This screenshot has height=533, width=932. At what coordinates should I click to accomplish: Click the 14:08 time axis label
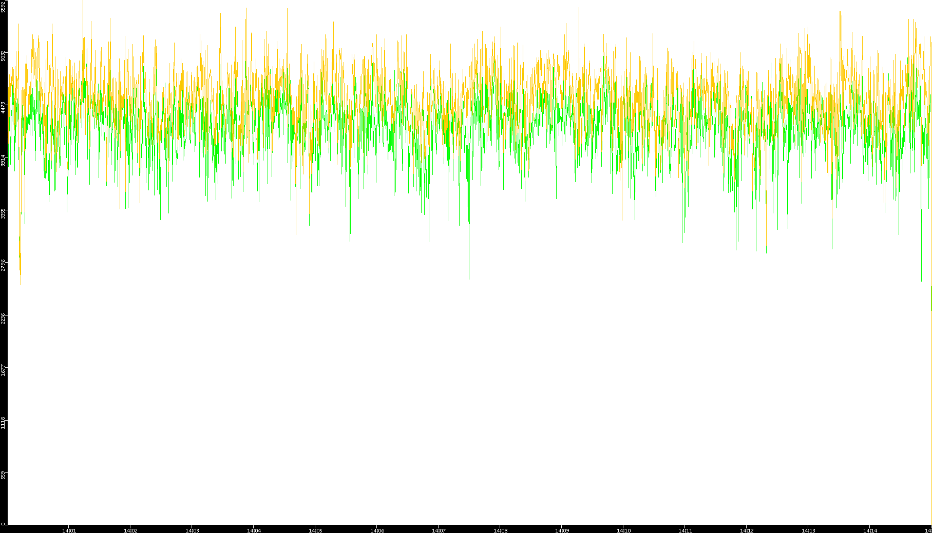pos(500,530)
